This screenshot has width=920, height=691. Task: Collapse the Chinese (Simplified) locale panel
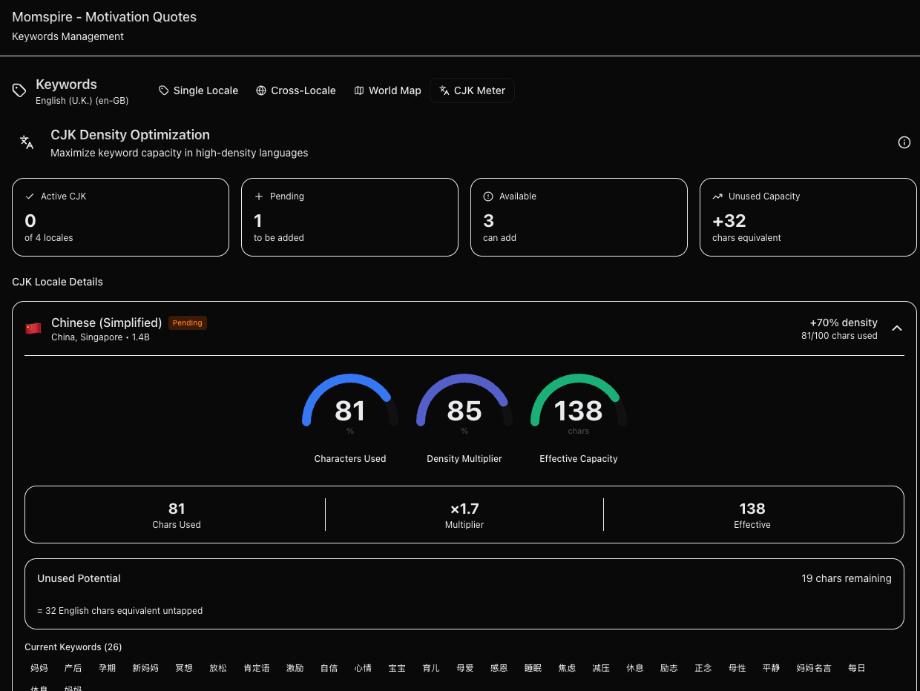coord(897,328)
